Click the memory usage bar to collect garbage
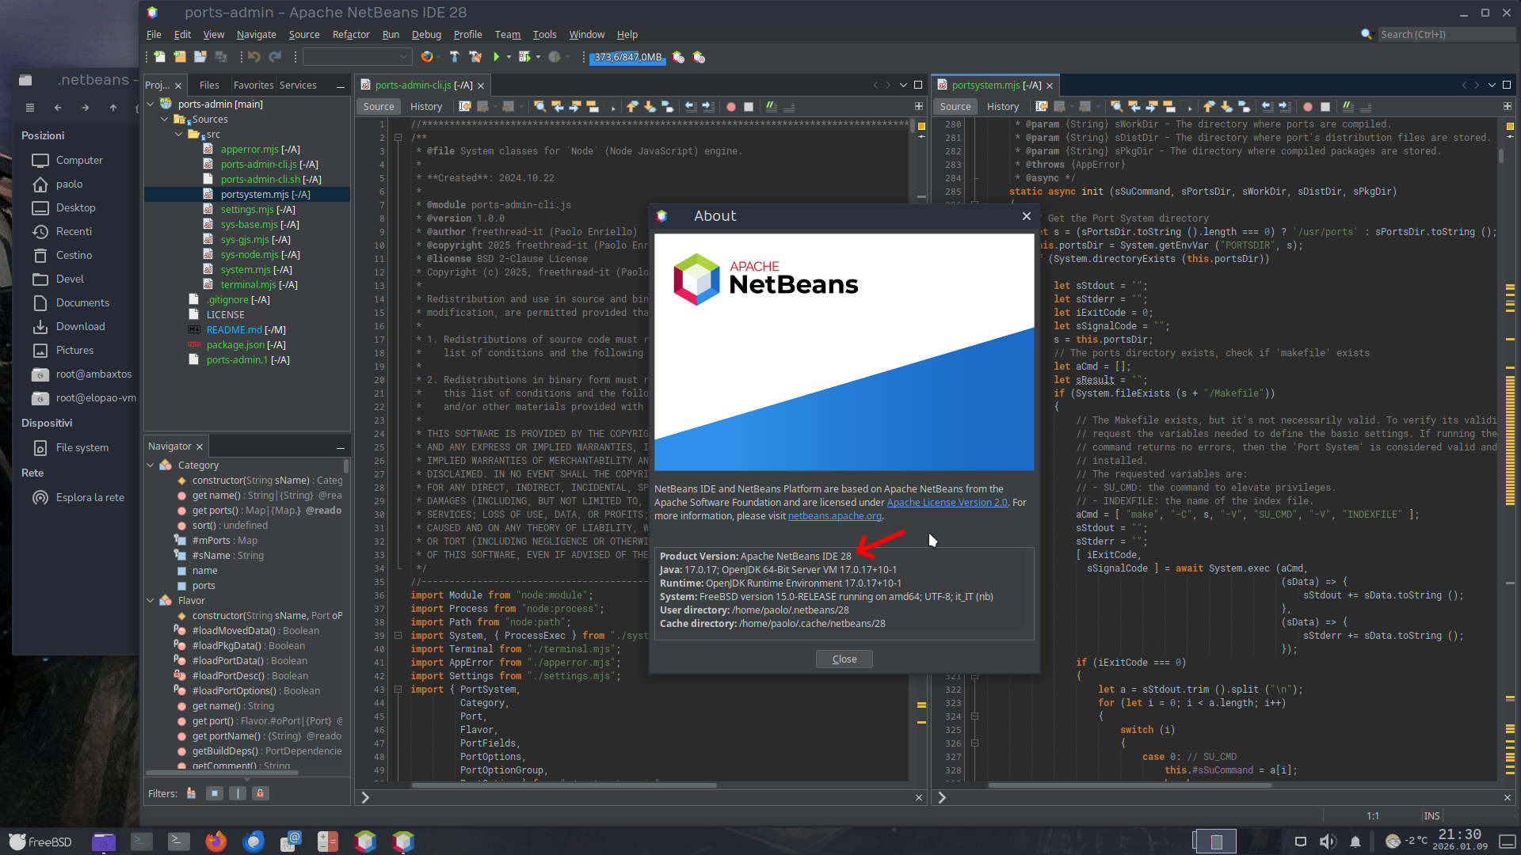The width and height of the screenshot is (1521, 855). [x=627, y=57]
